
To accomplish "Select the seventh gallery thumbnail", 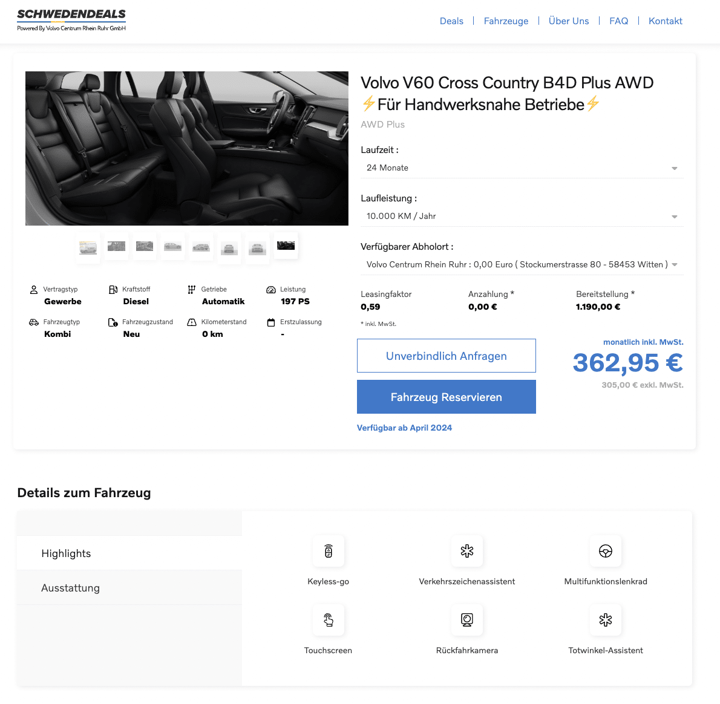I will (x=258, y=249).
